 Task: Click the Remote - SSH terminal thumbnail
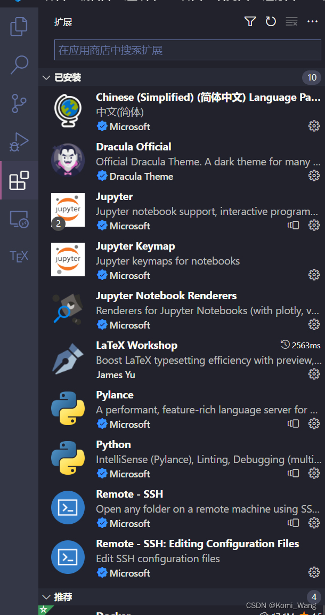(x=68, y=508)
